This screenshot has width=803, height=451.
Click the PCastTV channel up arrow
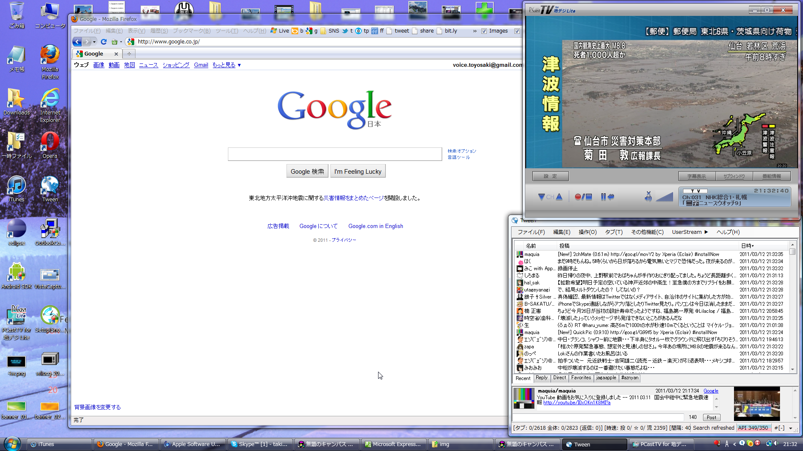(x=559, y=197)
